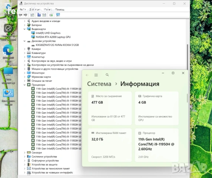Open Microsoft Edge desktop shortcut
The image size is (212, 178).
point(8,53)
